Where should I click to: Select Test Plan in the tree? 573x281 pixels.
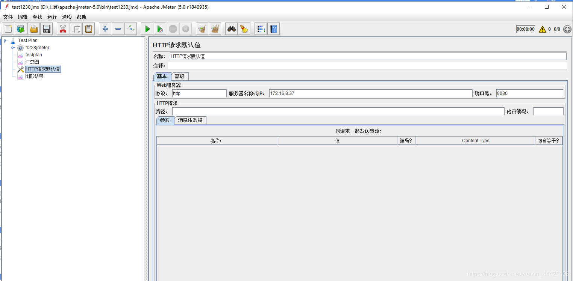tap(28, 41)
